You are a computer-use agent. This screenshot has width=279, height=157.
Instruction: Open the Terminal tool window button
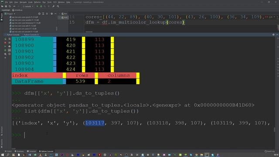click(x=31, y=151)
